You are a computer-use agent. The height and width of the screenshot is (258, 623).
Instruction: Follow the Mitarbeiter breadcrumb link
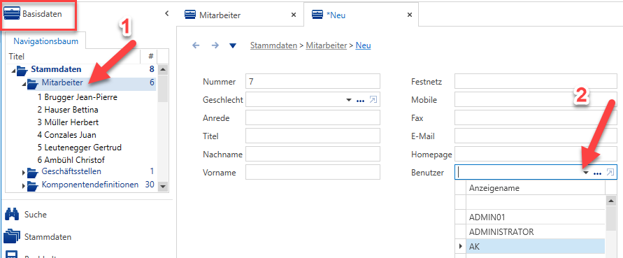[327, 45]
